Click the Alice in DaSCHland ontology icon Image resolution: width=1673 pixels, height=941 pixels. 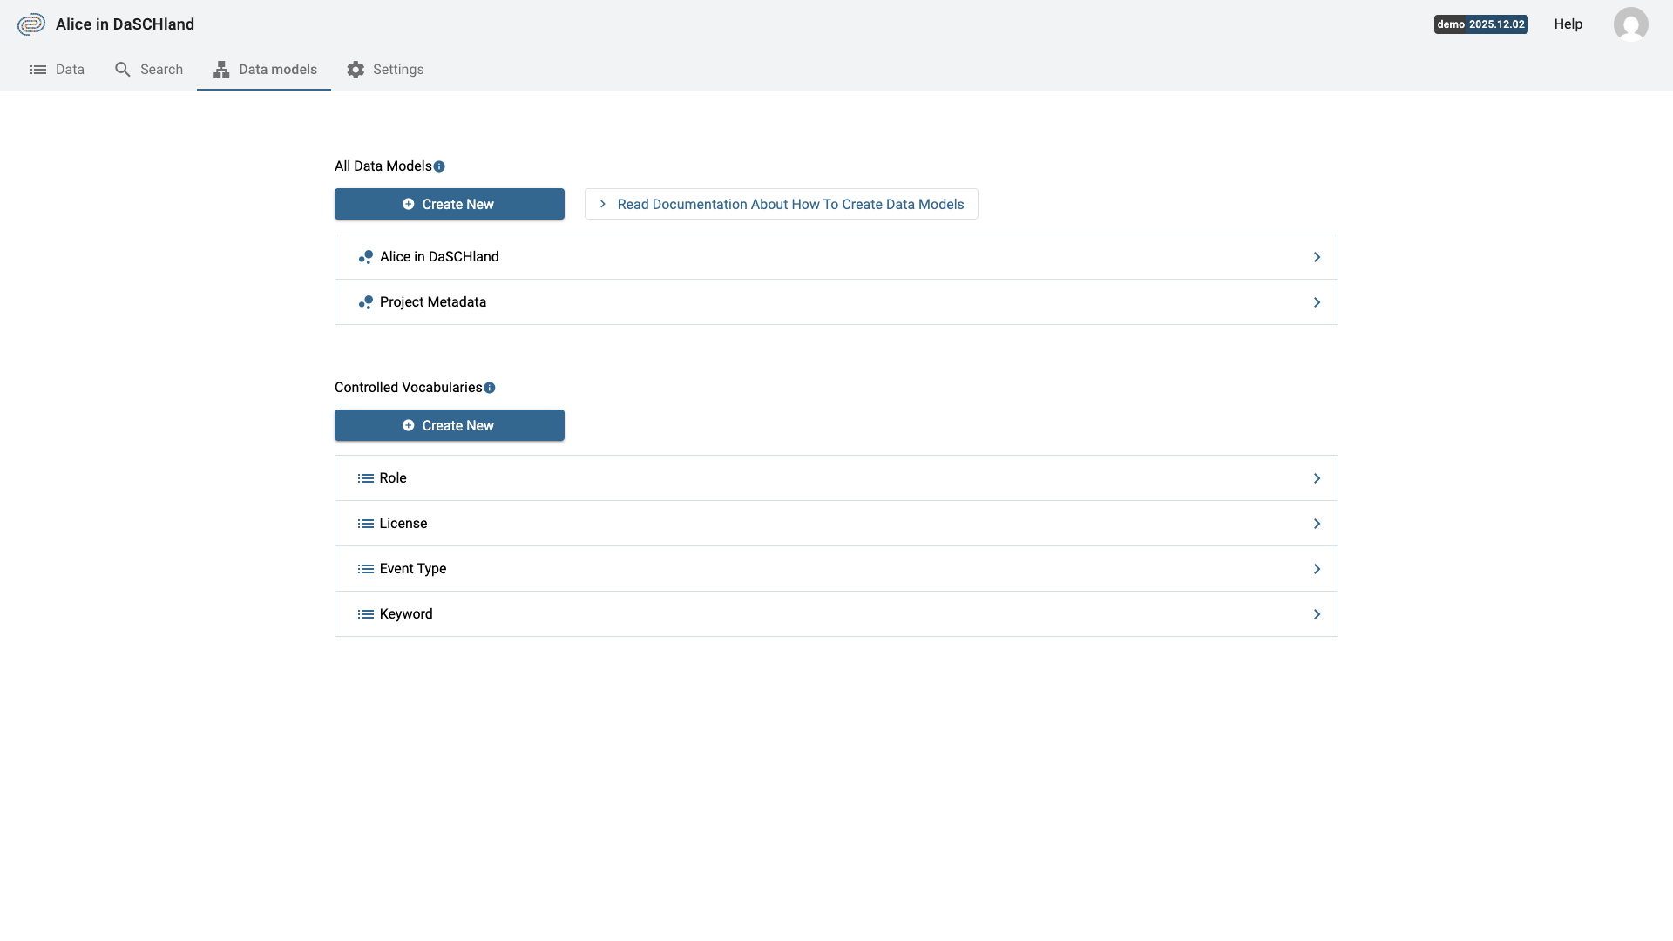point(366,257)
